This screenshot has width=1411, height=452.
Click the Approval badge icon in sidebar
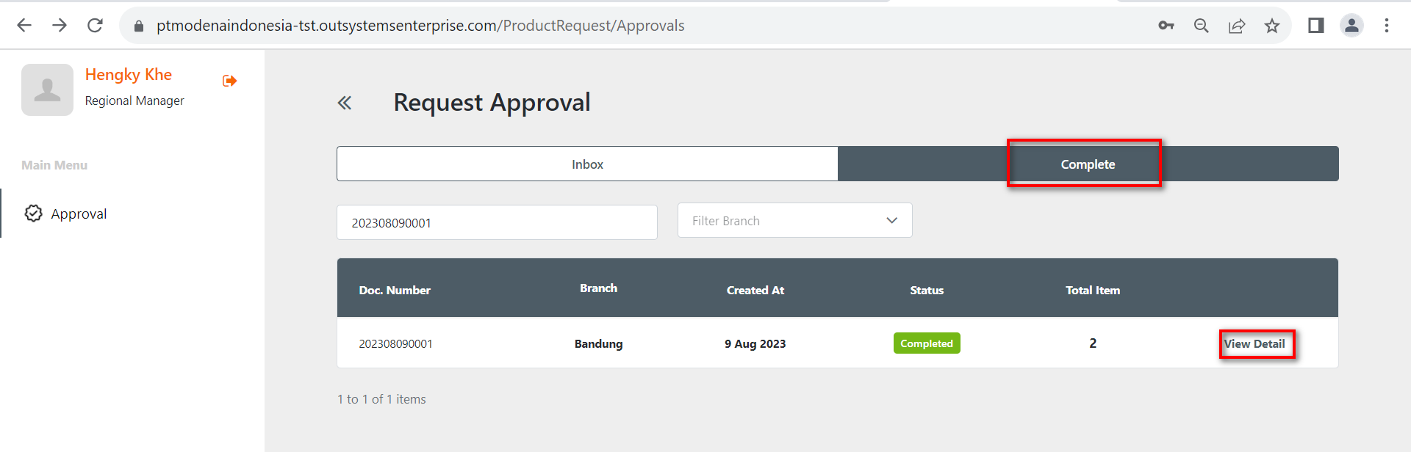tap(34, 214)
